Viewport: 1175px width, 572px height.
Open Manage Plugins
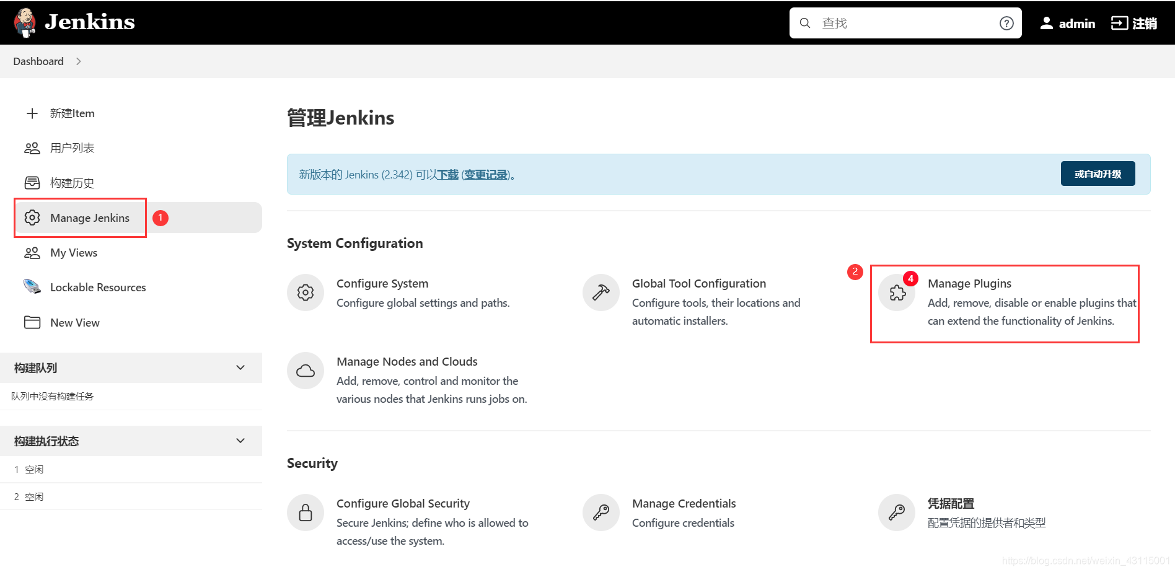(969, 283)
